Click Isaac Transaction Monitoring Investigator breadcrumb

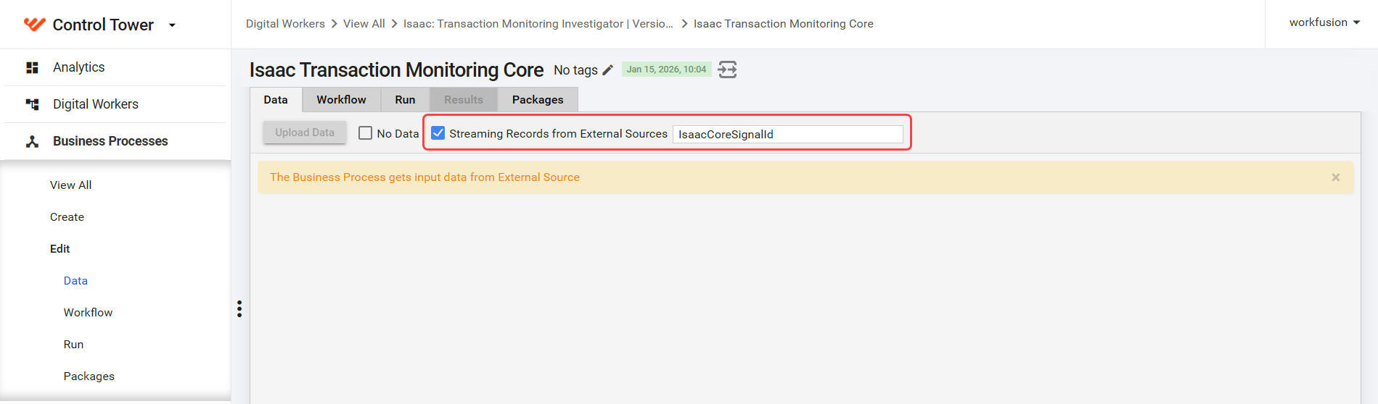coord(538,24)
